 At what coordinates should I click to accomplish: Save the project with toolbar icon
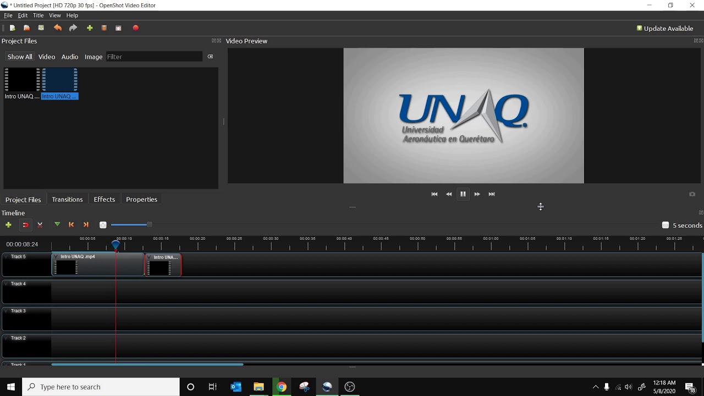tap(41, 28)
